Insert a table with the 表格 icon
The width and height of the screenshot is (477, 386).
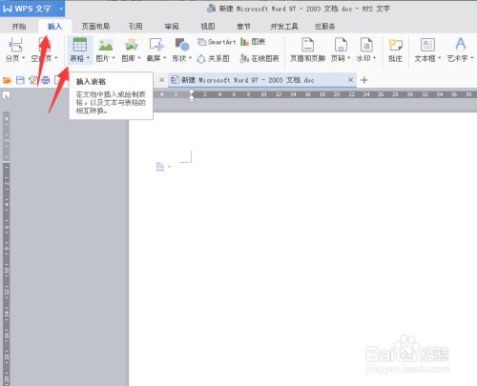[x=79, y=45]
